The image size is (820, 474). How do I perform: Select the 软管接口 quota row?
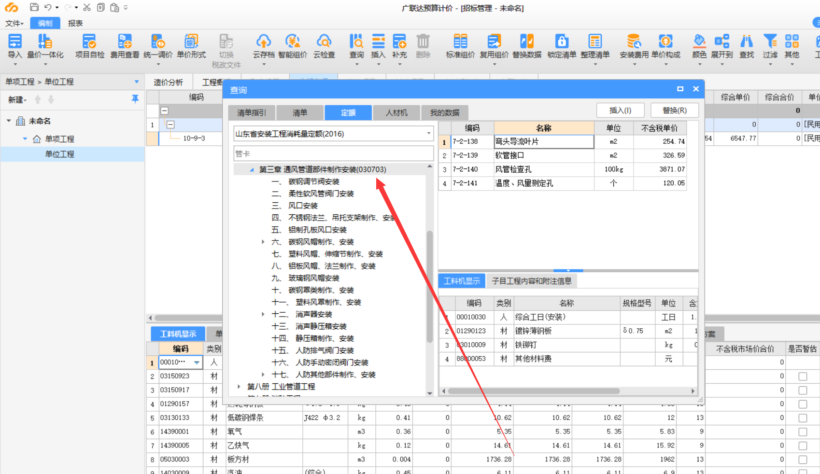[x=563, y=155]
